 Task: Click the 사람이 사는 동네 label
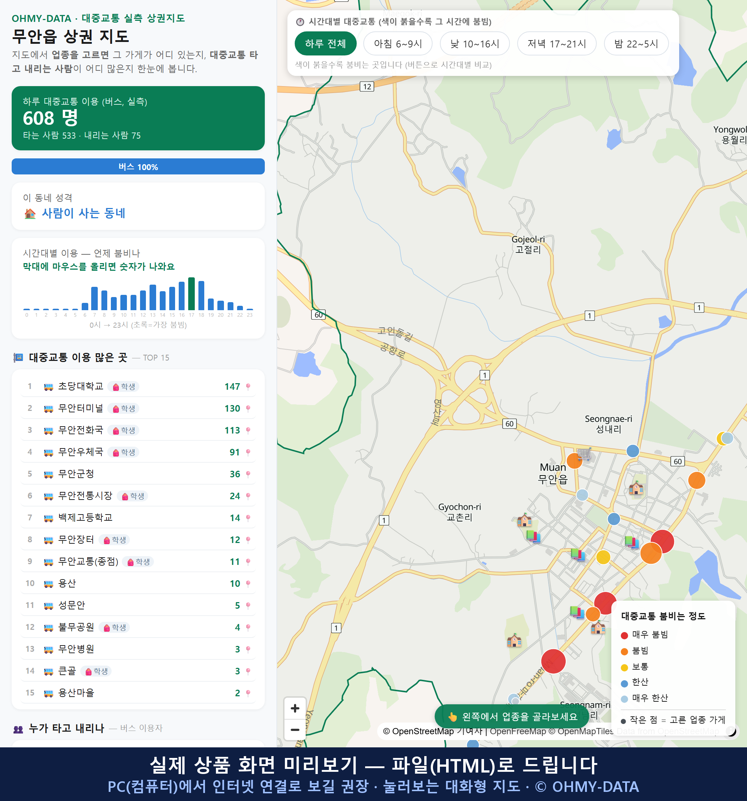coord(84,213)
